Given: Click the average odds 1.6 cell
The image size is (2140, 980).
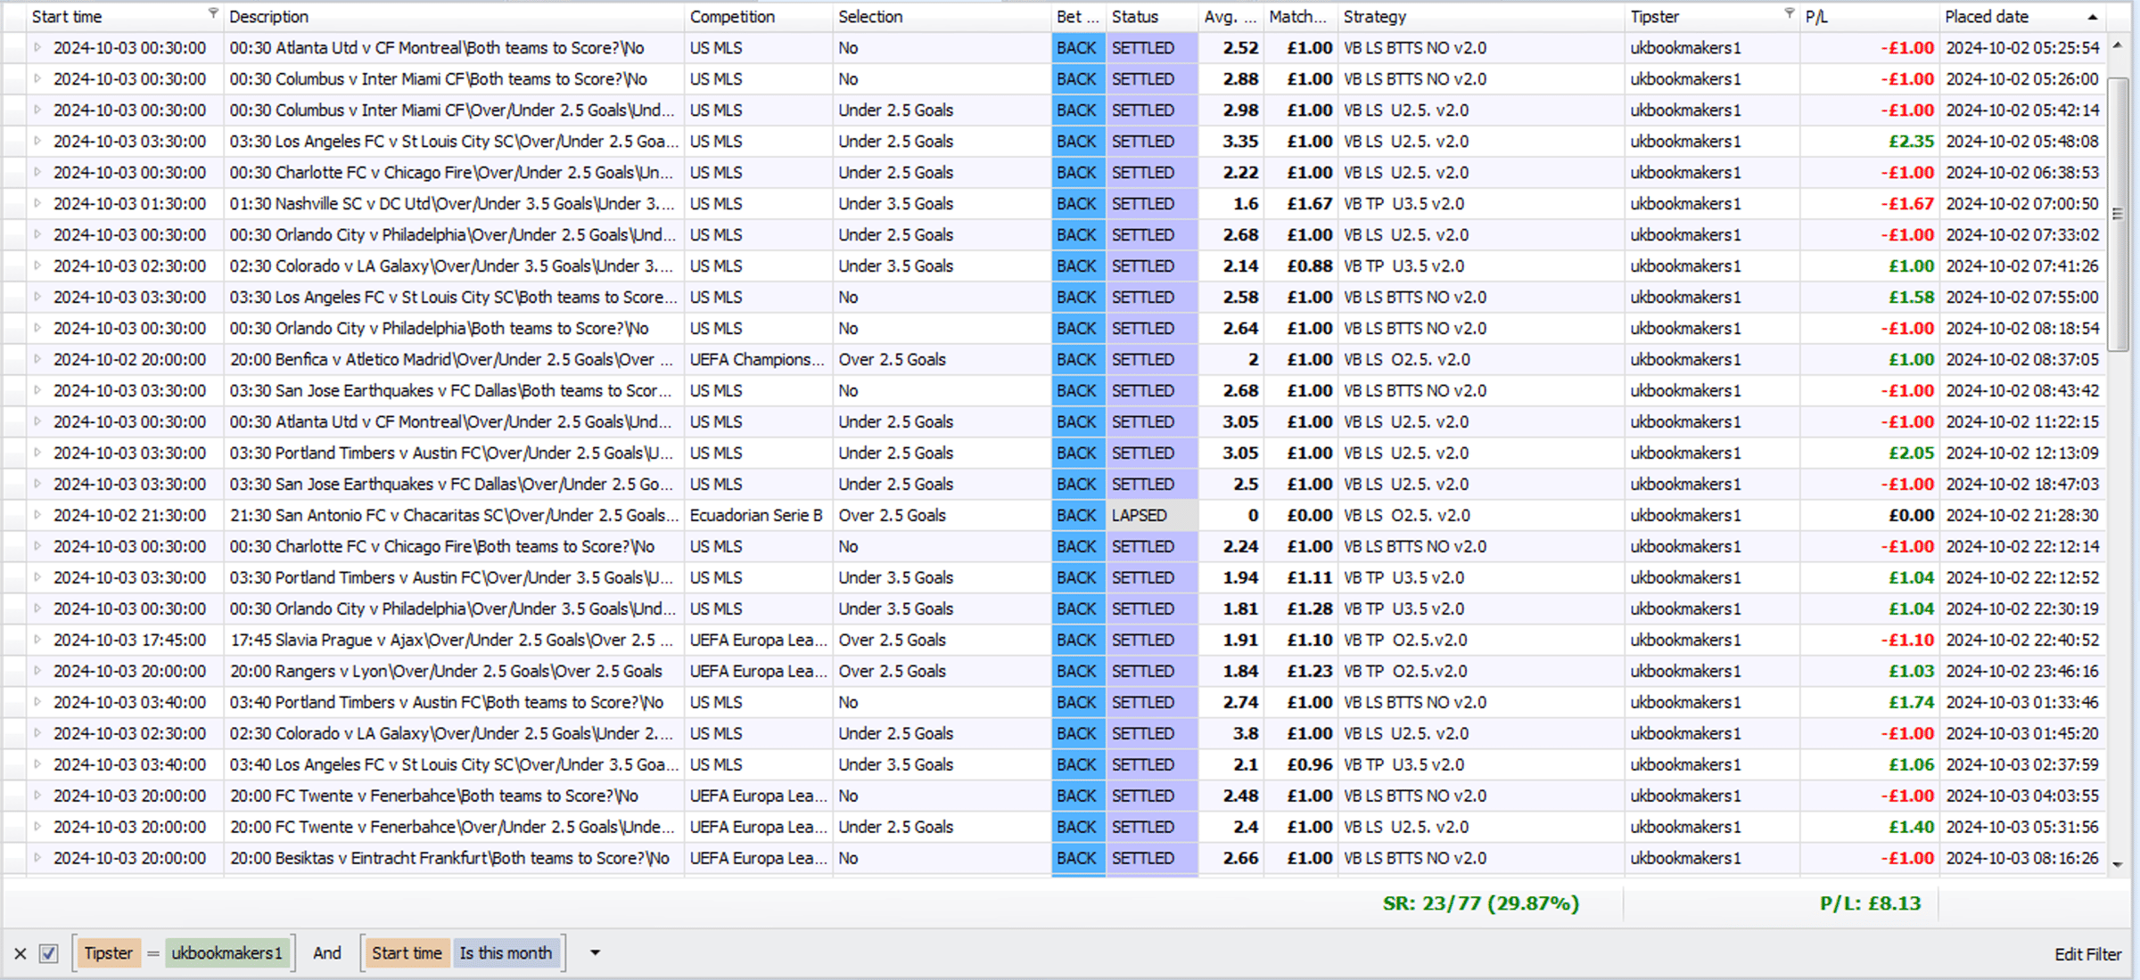Looking at the screenshot, I should (1230, 203).
